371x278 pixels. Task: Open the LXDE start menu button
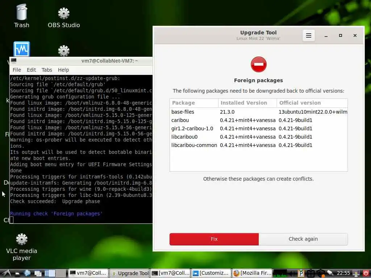pyautogui.click(x=6, y=273)
